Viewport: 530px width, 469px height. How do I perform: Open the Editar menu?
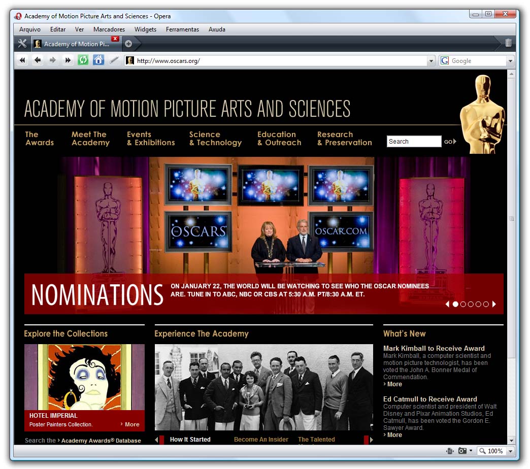(x=58, y=29)
